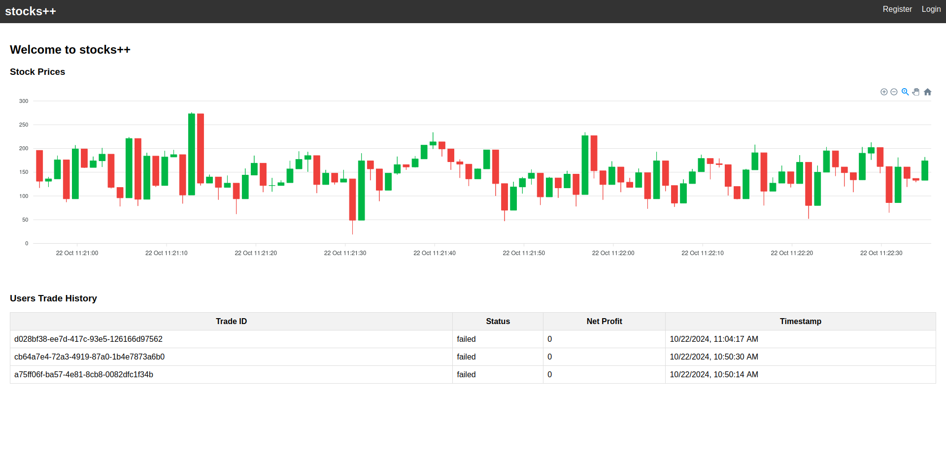Click timestamp 10/22/2024, 11:04:17 AM
The width and height of the screenshot is (946, 459).
(714, 339)
